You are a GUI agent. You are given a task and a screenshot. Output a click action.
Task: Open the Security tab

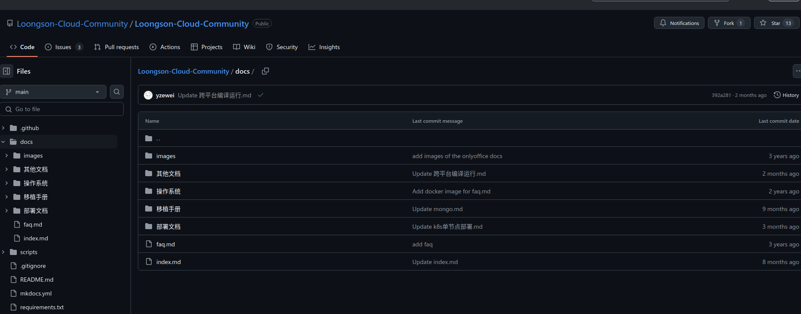click(x=282, y=47)
